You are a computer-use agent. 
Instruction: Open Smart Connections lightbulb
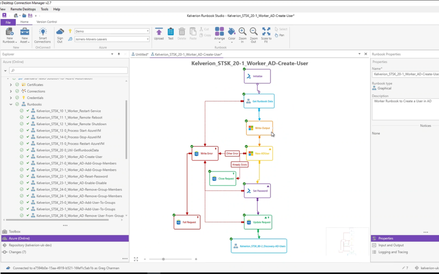43,32
